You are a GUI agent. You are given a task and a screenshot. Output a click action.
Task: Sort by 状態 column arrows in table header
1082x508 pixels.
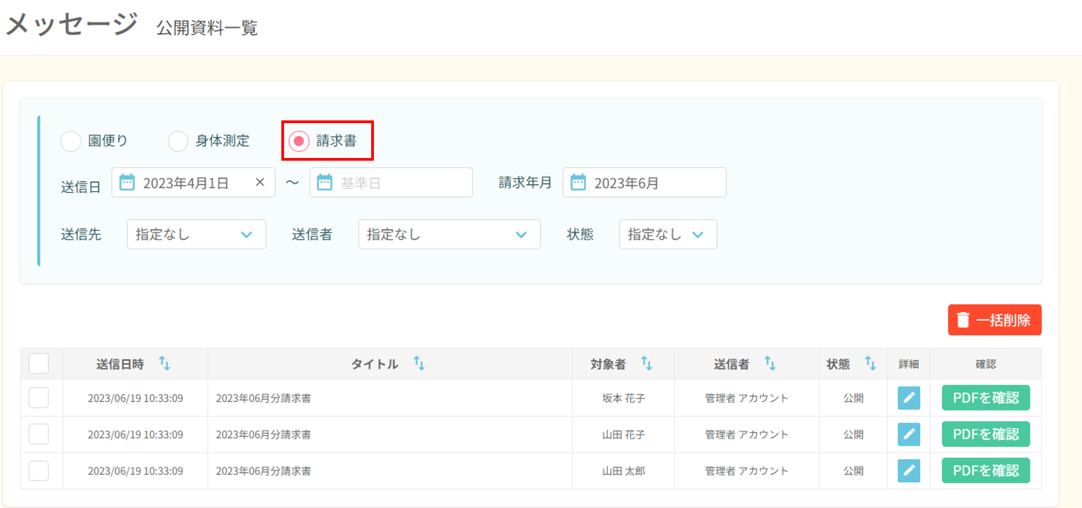pyautogui.click(x=870, y=363)
